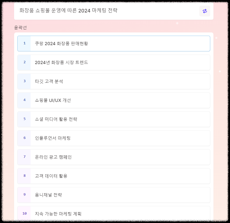Image resolution: width=230 pixels, height=223 pixels.
Task: Open item '2024년 화장품 시장 트렌드'
Action: coord(114,62)
